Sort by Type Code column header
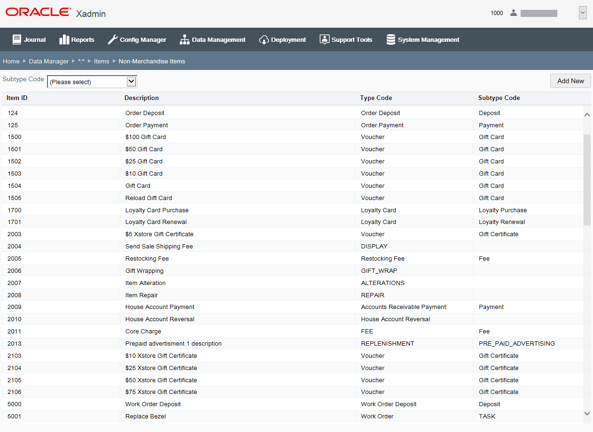The width and height of the screenshot is (593, 432). [376, 98]
